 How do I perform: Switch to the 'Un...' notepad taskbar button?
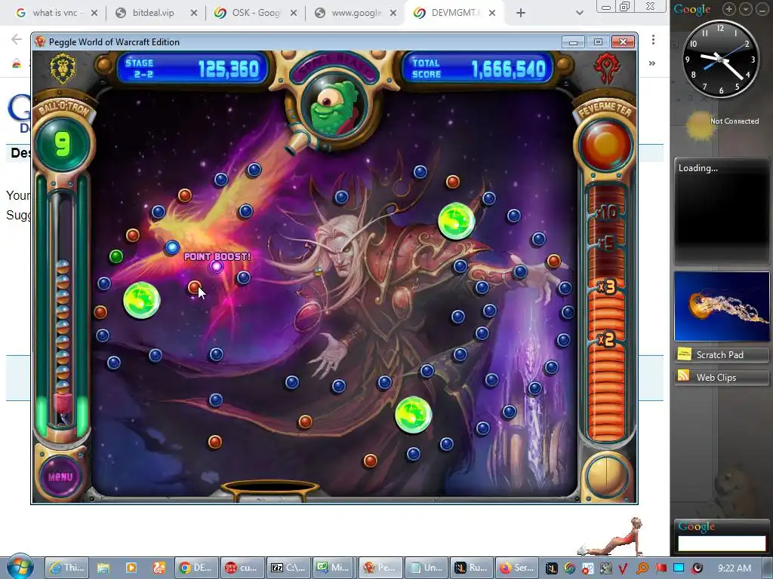coord(427,568)
